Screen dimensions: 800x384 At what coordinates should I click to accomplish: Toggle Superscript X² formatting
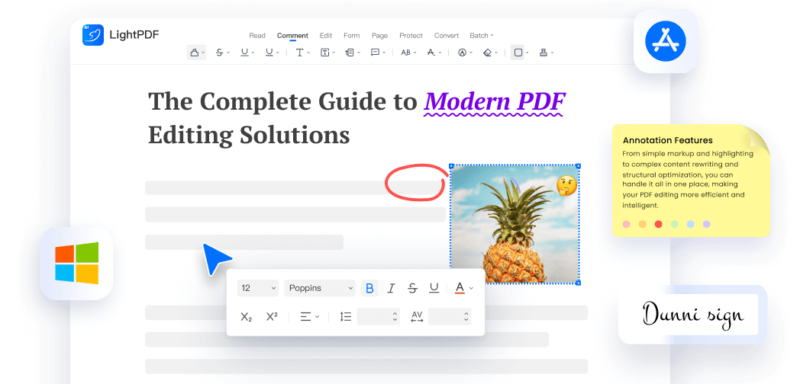click(272, 317)
